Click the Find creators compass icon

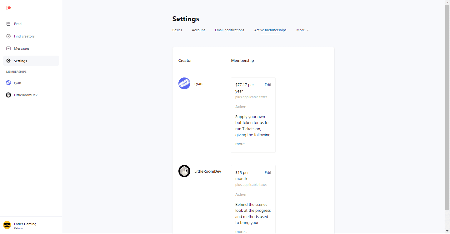click(x=8, y=36)
